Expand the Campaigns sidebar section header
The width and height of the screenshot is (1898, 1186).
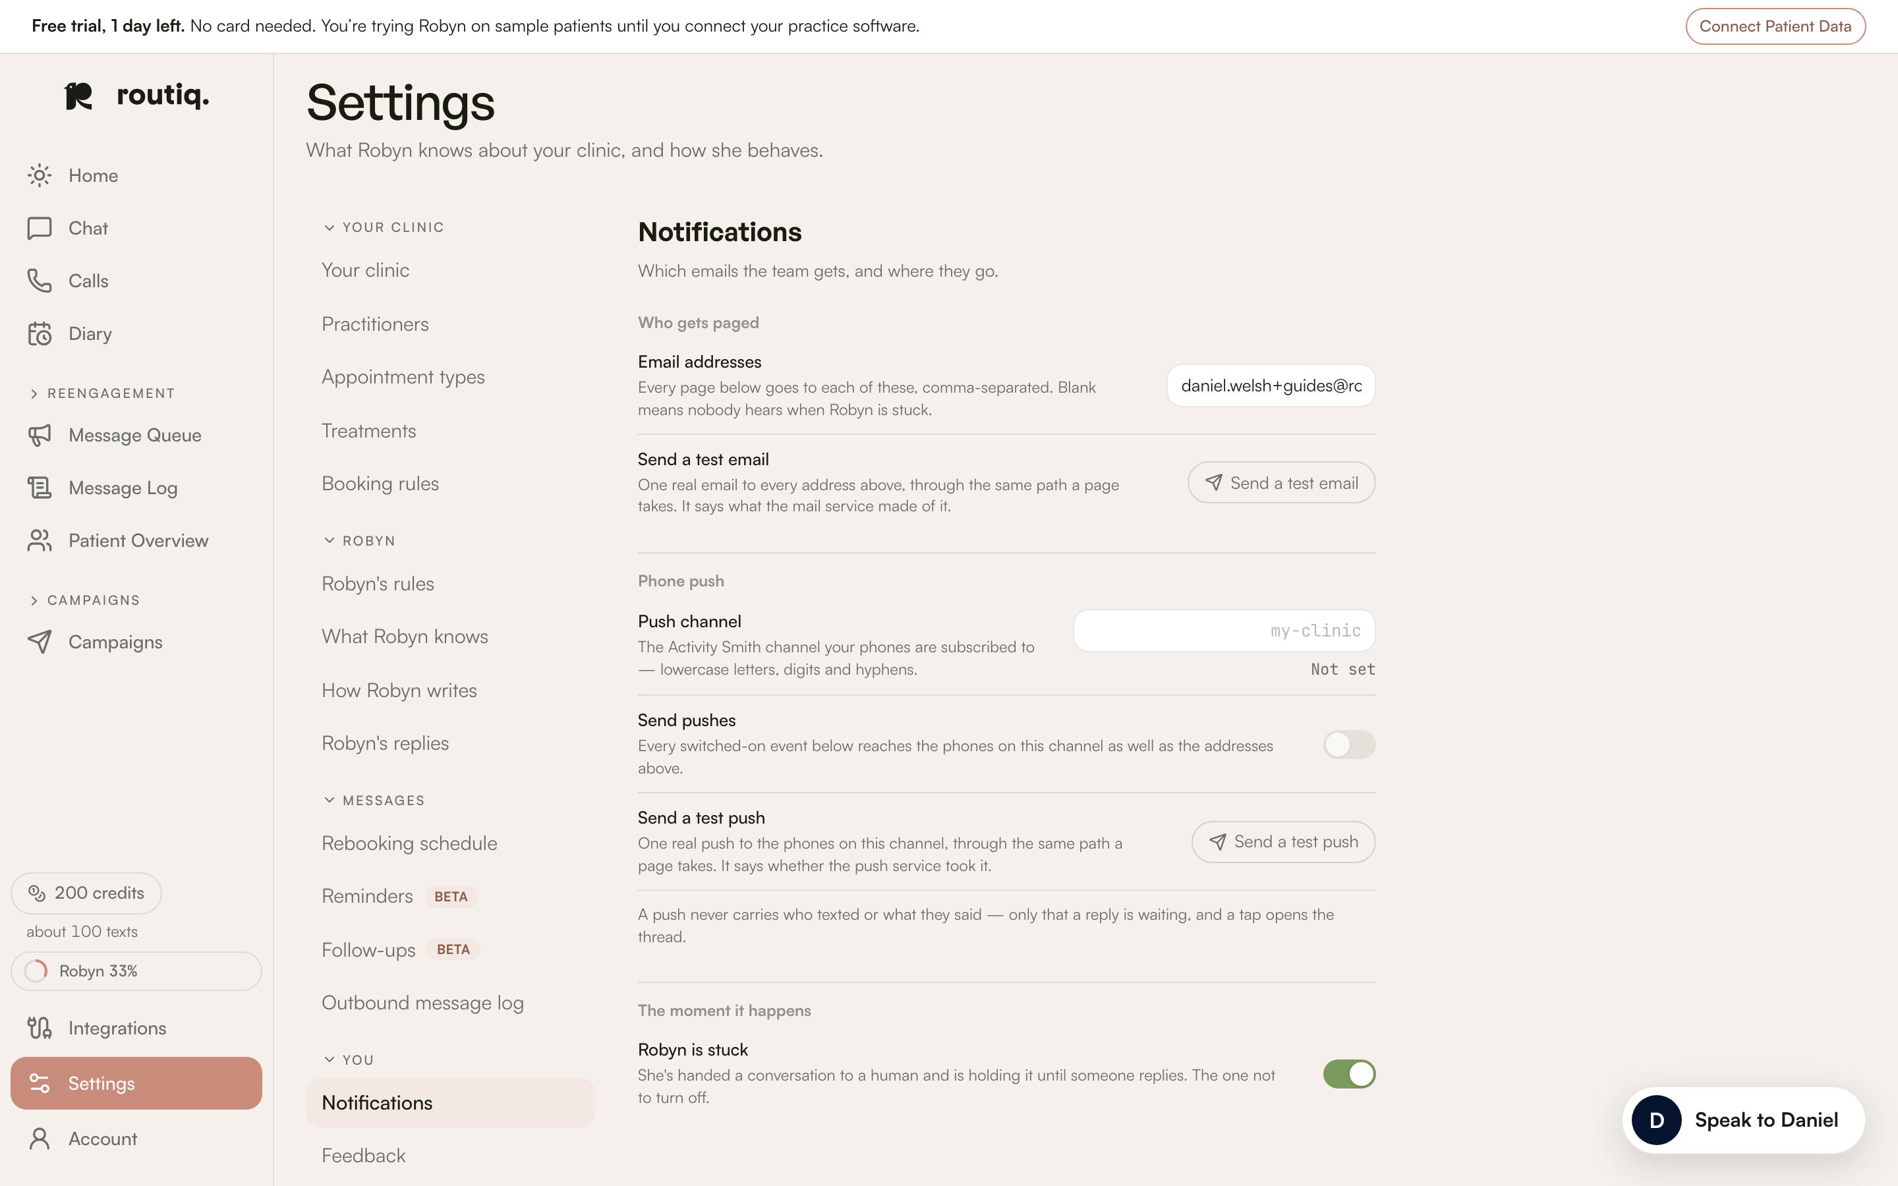(x=85, y=600)
